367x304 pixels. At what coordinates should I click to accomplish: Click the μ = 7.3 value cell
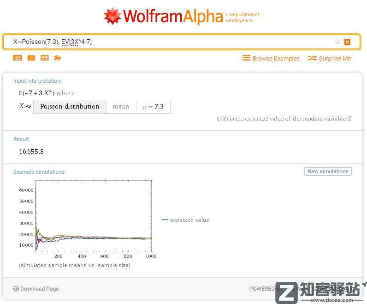(x=153, y=106)
